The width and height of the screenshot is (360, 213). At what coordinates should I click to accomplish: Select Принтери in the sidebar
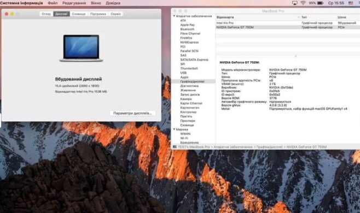click(188, 121)
